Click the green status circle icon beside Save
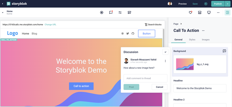The width and height of the screenshot is (232, 107). pos(206,4)
